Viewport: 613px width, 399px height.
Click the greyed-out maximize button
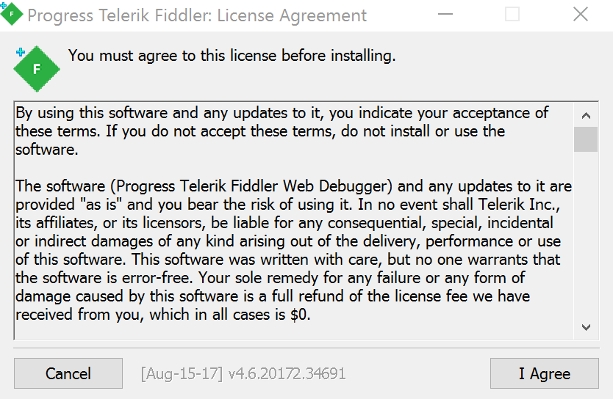pyautogui.click(x=512, y=15)
